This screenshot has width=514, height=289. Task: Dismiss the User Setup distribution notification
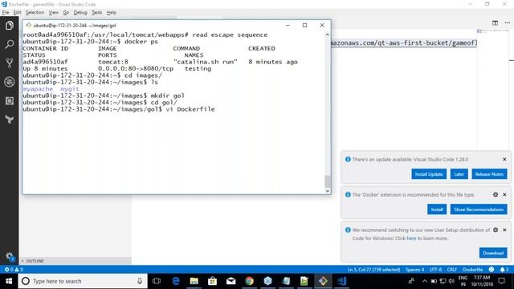pyautogui.click(x=504, y=230)
